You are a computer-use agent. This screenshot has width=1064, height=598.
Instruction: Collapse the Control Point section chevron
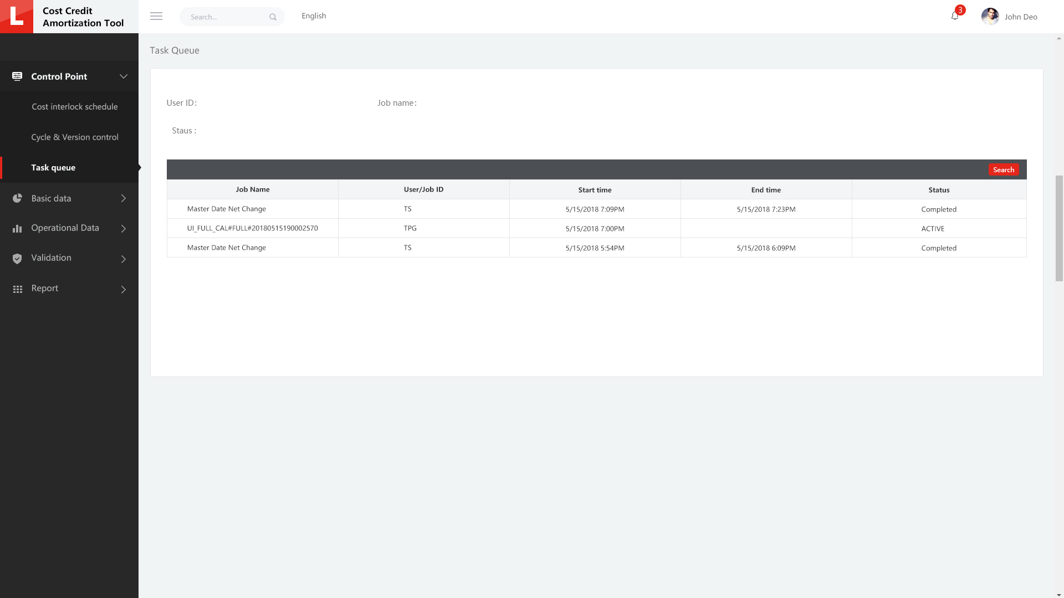coord(124,76)
